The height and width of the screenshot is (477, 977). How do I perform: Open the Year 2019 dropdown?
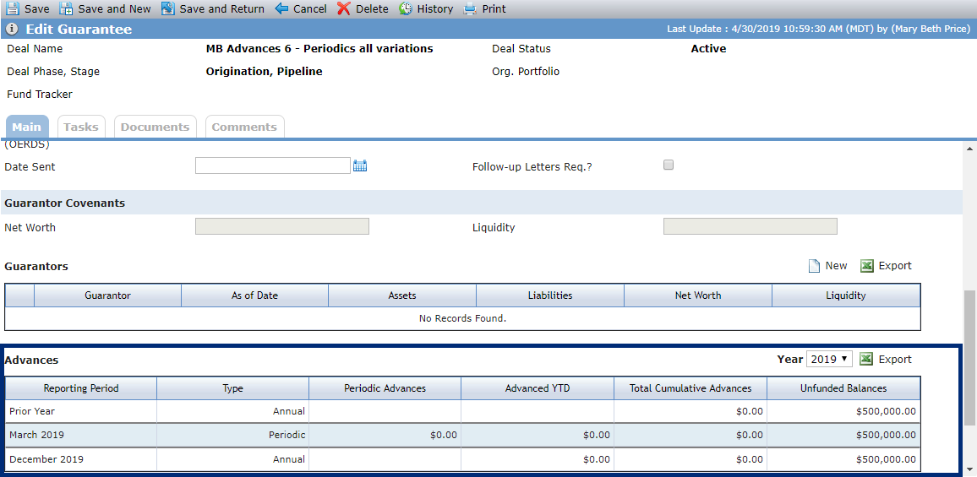tap(829, 360)
